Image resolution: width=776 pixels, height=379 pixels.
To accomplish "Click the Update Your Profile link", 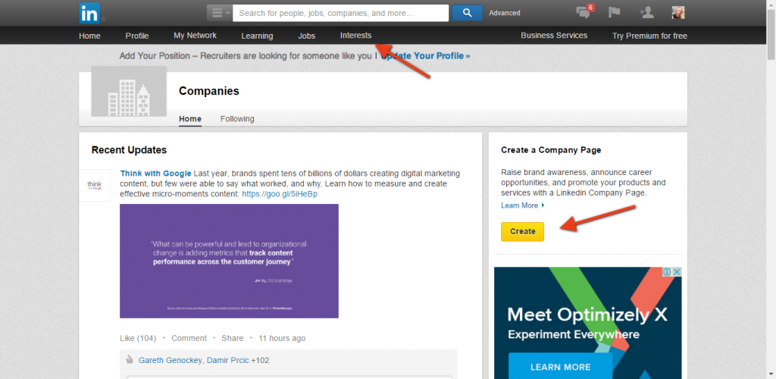I will click(425, 56).
